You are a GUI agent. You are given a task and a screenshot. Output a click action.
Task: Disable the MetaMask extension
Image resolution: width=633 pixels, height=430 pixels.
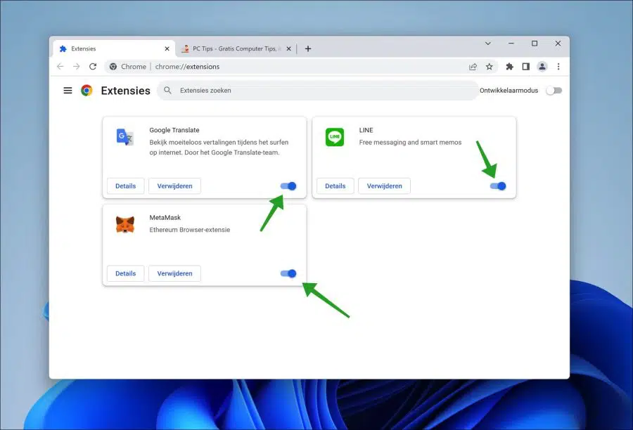pyautogui.click(x=288, y=273)
